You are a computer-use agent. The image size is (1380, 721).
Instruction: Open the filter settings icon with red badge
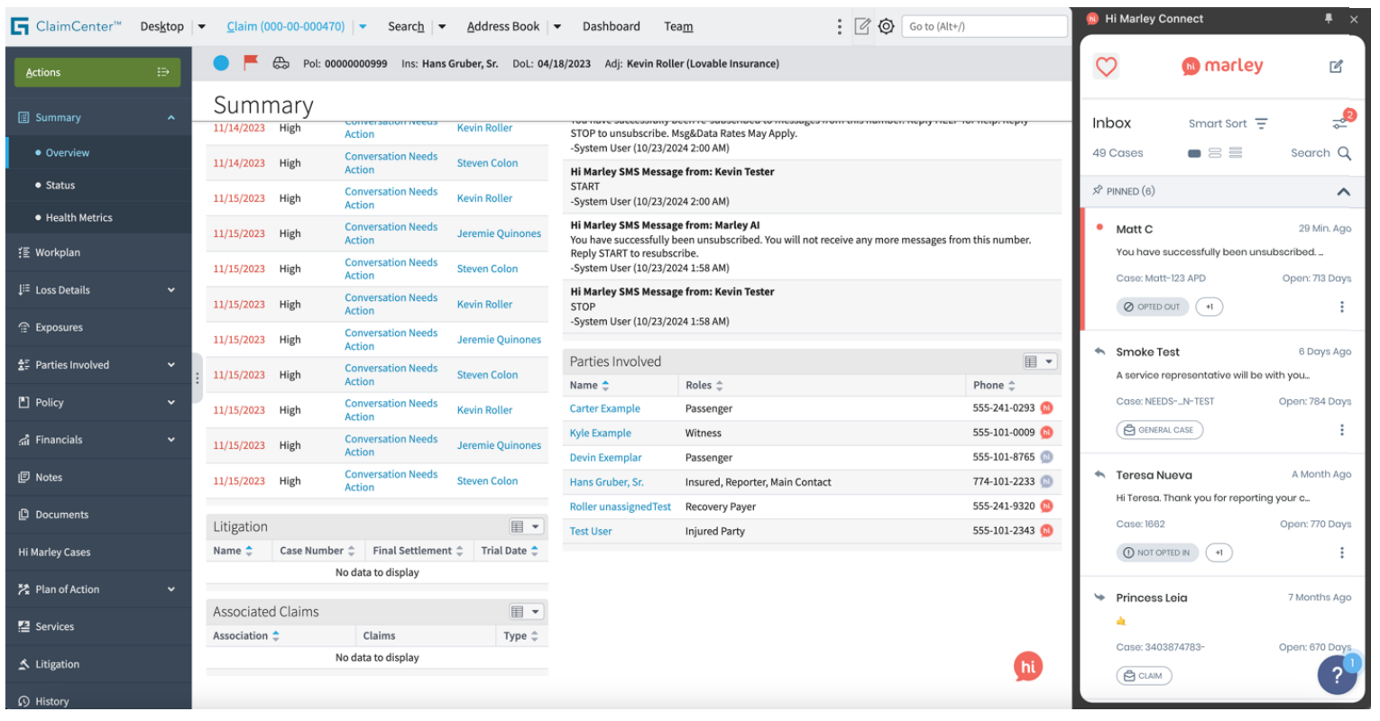tap(1340, 123)
